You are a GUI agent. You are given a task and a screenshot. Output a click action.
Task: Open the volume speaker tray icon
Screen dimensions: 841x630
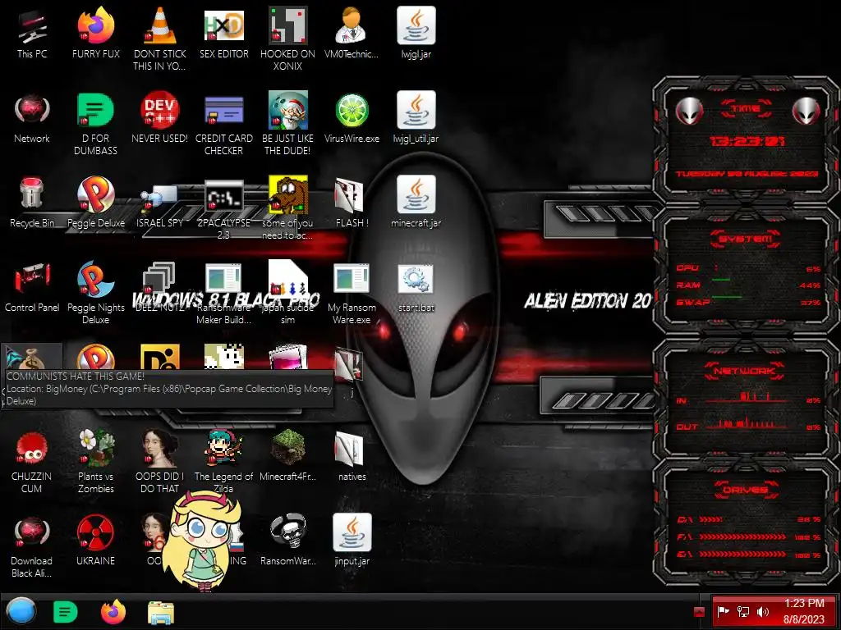click(763, 612)
